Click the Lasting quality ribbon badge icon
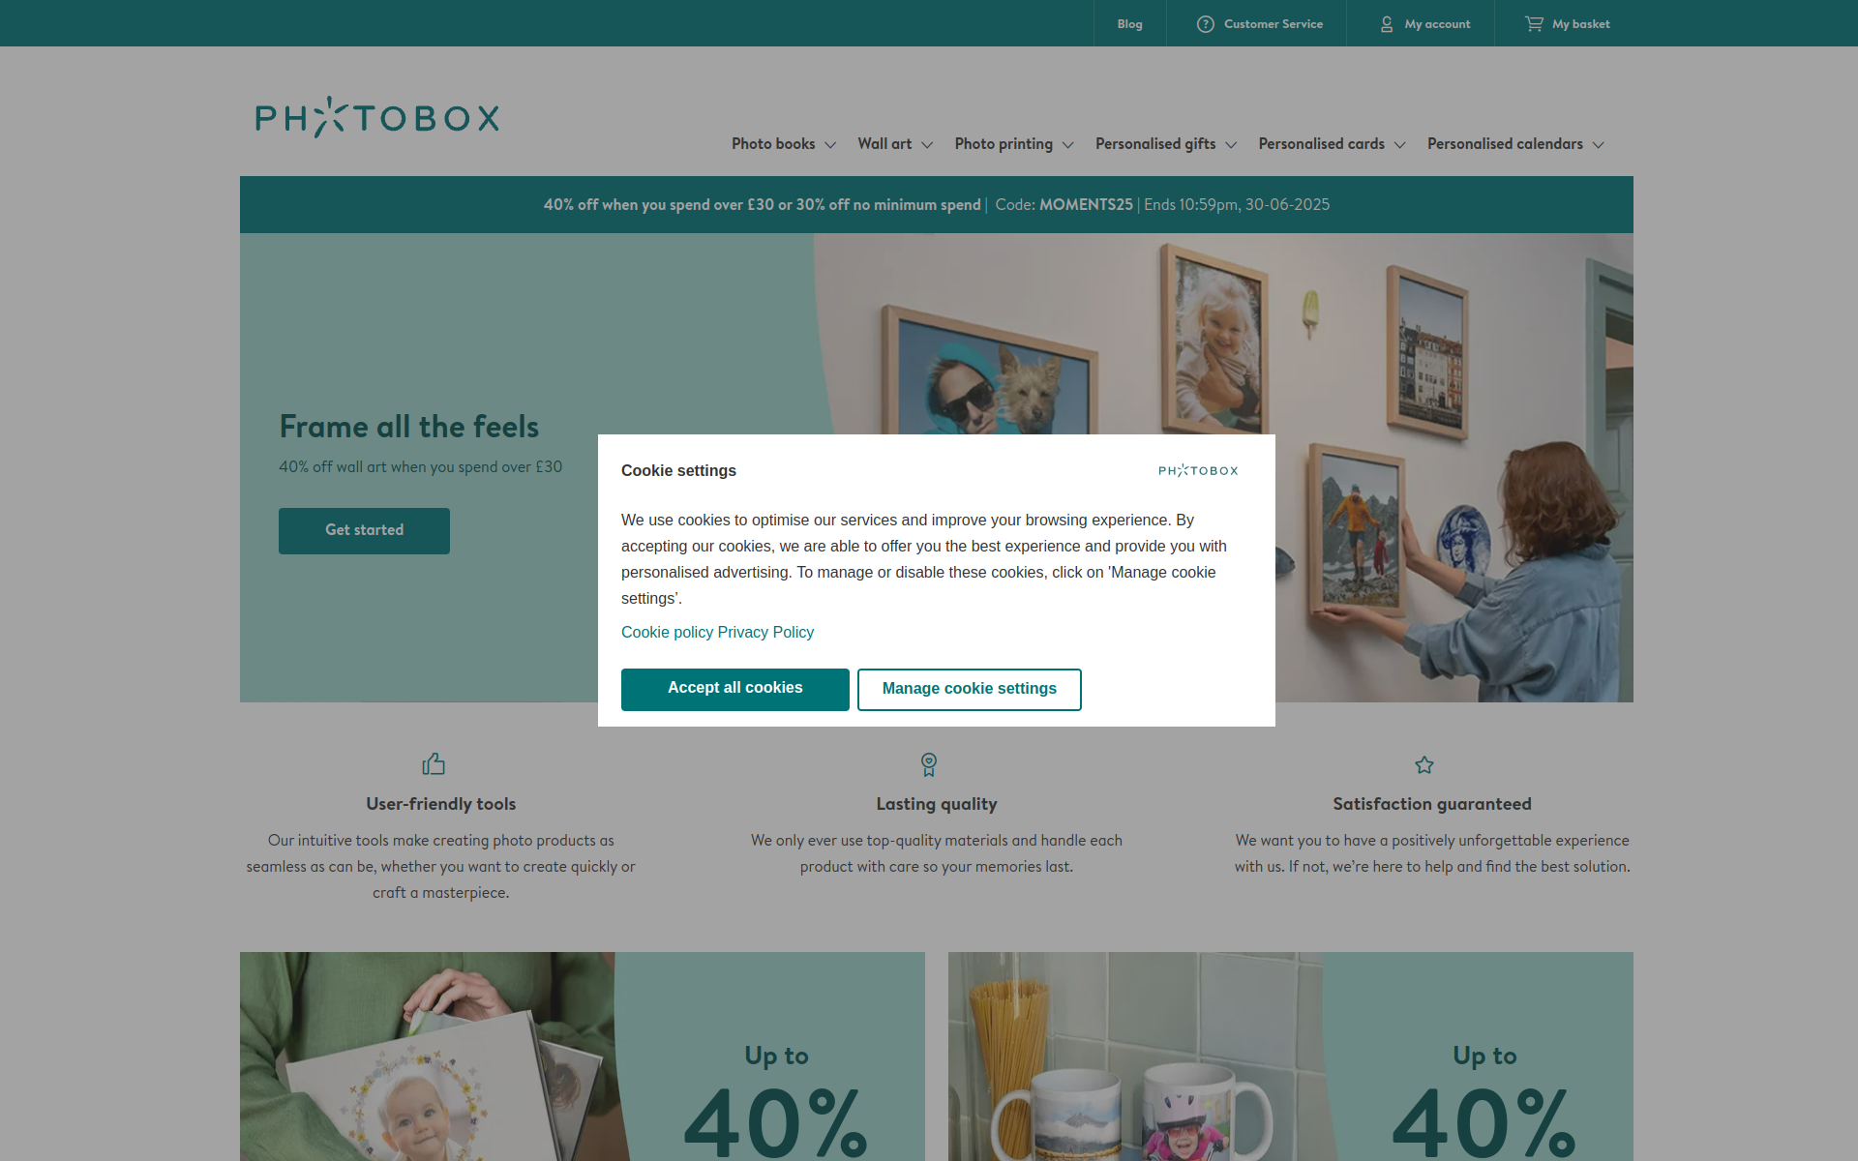 929,764
